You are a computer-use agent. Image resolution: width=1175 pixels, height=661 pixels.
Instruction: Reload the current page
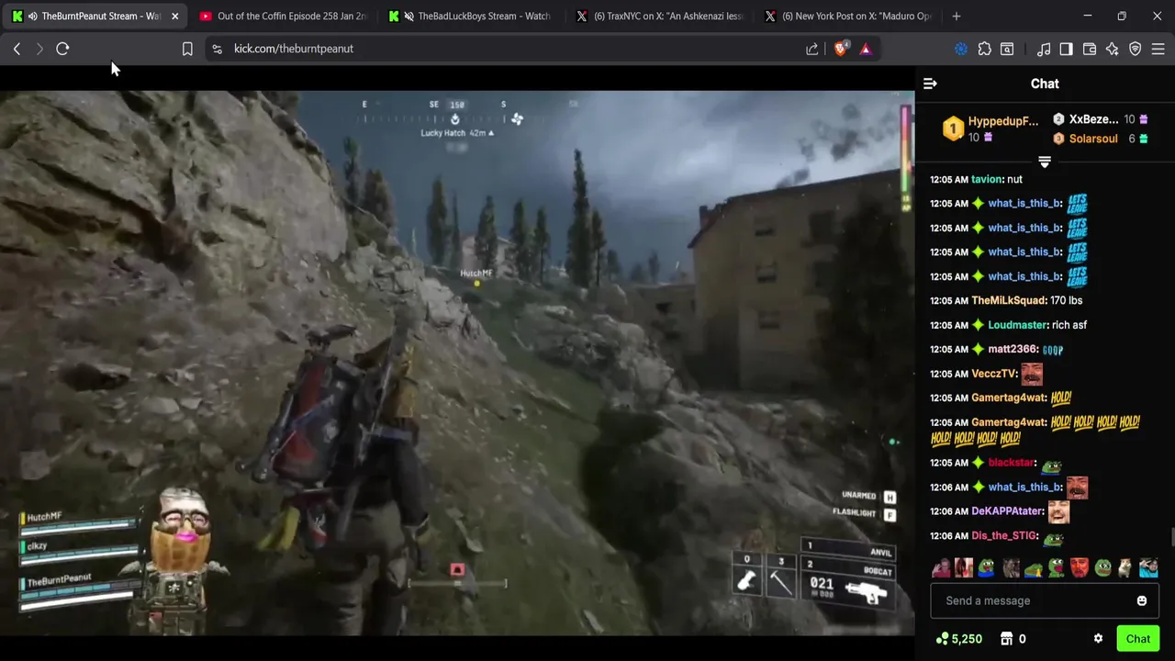[x=62, y=49]
